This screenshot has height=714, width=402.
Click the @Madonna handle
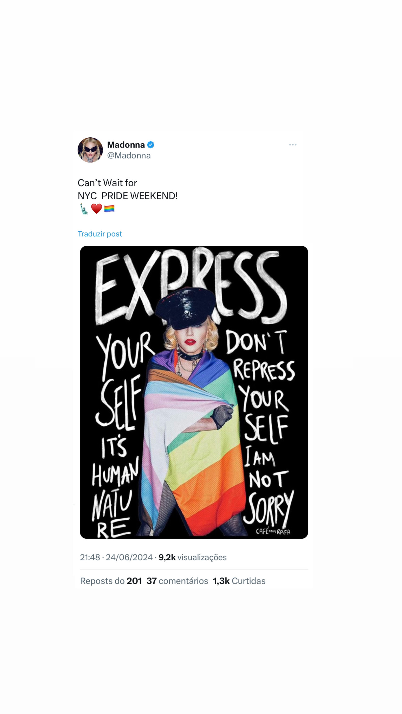pyautogui.click(x=129, y=155)
